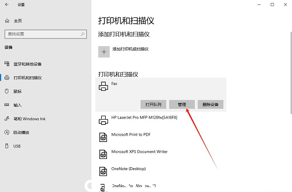
Task: Go back with the arrow icon
Action: [7, 4]
